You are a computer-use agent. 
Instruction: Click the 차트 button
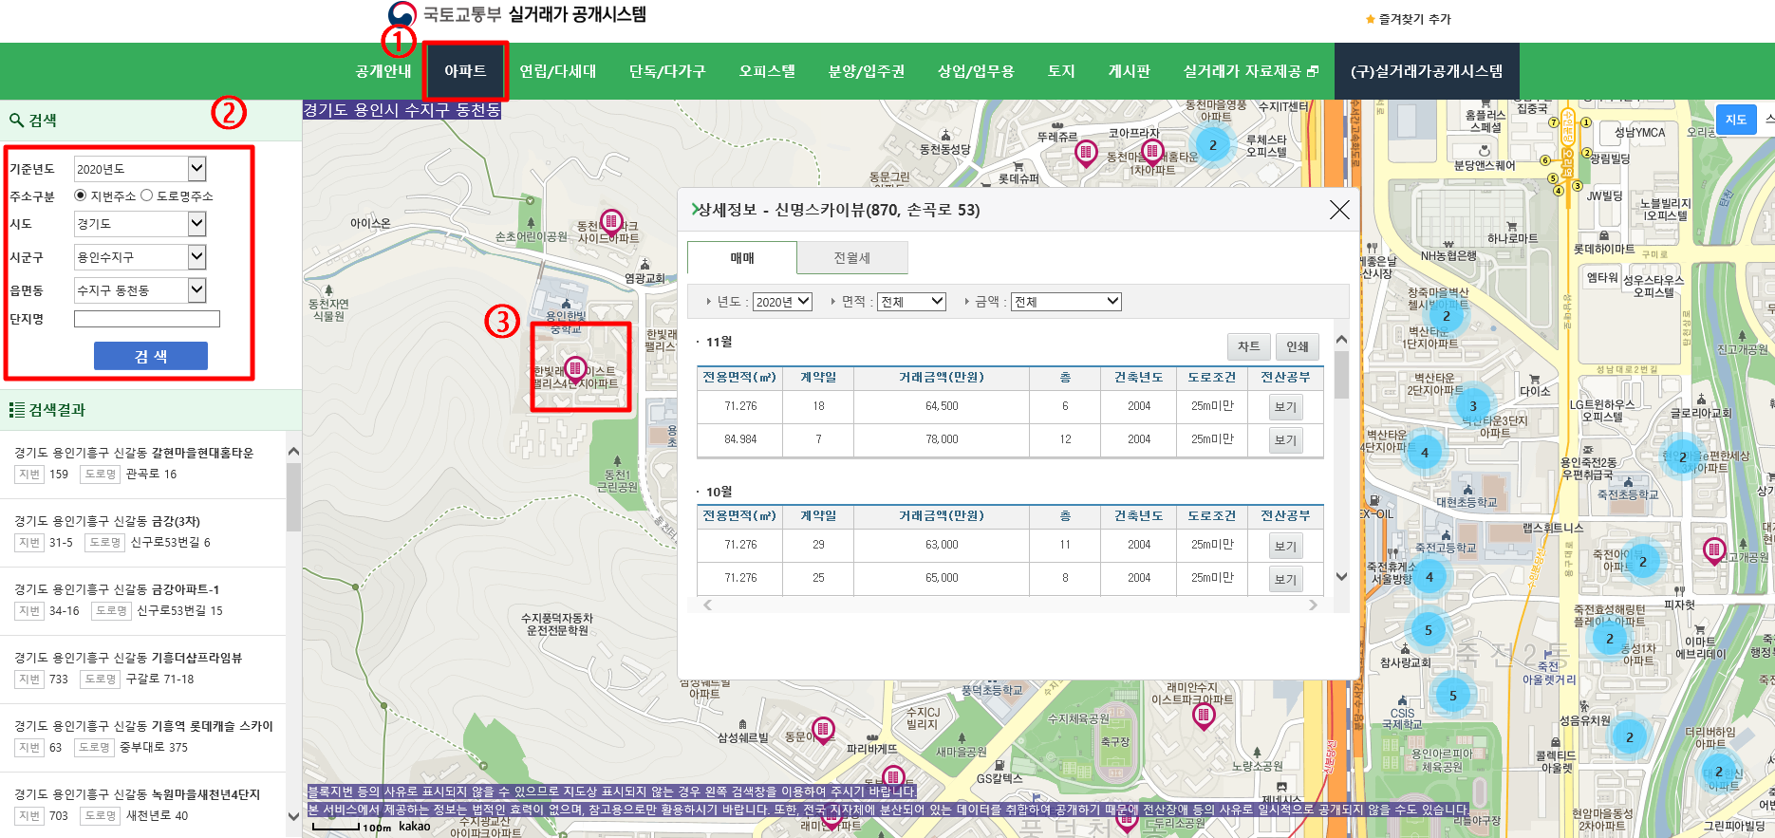[x=1248, y=346]
